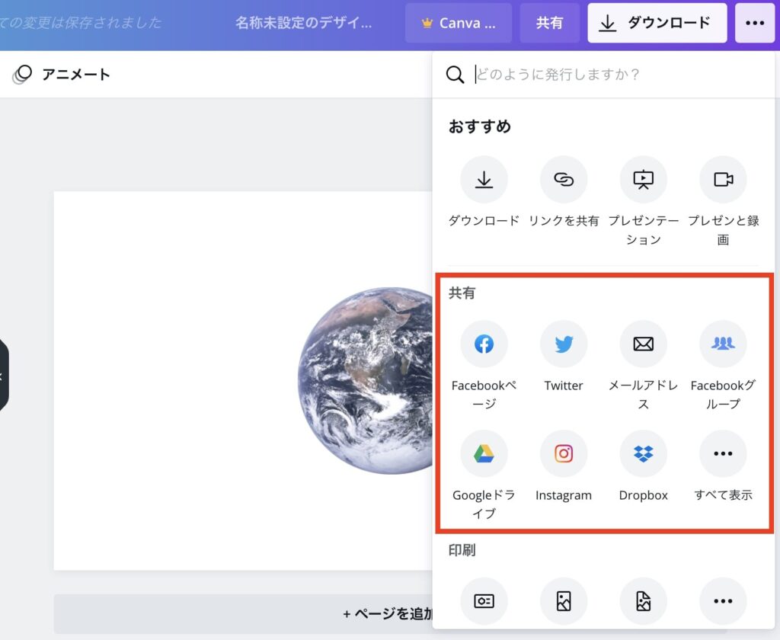780x640 pixels.
Task: Click the アニメート toolbar button label
Action: [x=76, y=75]
